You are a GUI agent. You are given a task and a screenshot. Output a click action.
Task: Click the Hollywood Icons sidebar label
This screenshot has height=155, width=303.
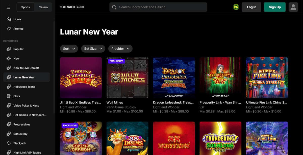24,87
